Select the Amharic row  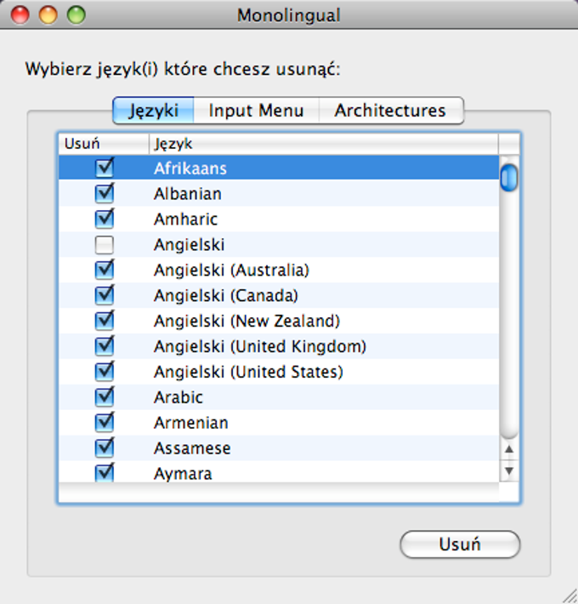coord(279,219)
